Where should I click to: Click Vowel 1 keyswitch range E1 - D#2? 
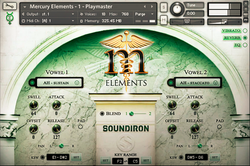pyautogui.click(x=58, y=157)
